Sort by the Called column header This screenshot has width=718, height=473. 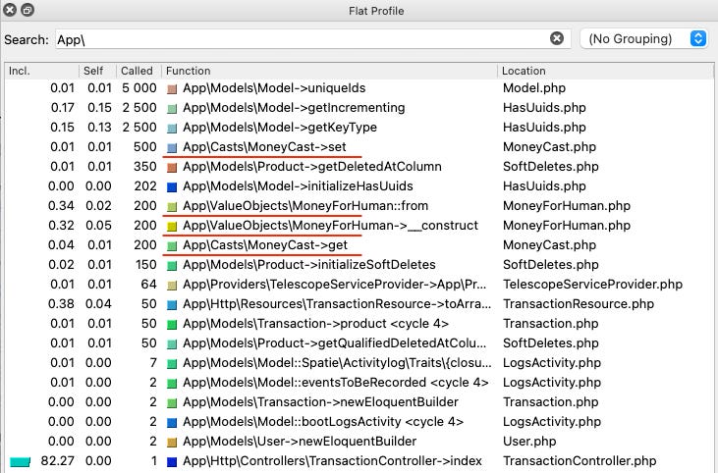click(137, 71)
